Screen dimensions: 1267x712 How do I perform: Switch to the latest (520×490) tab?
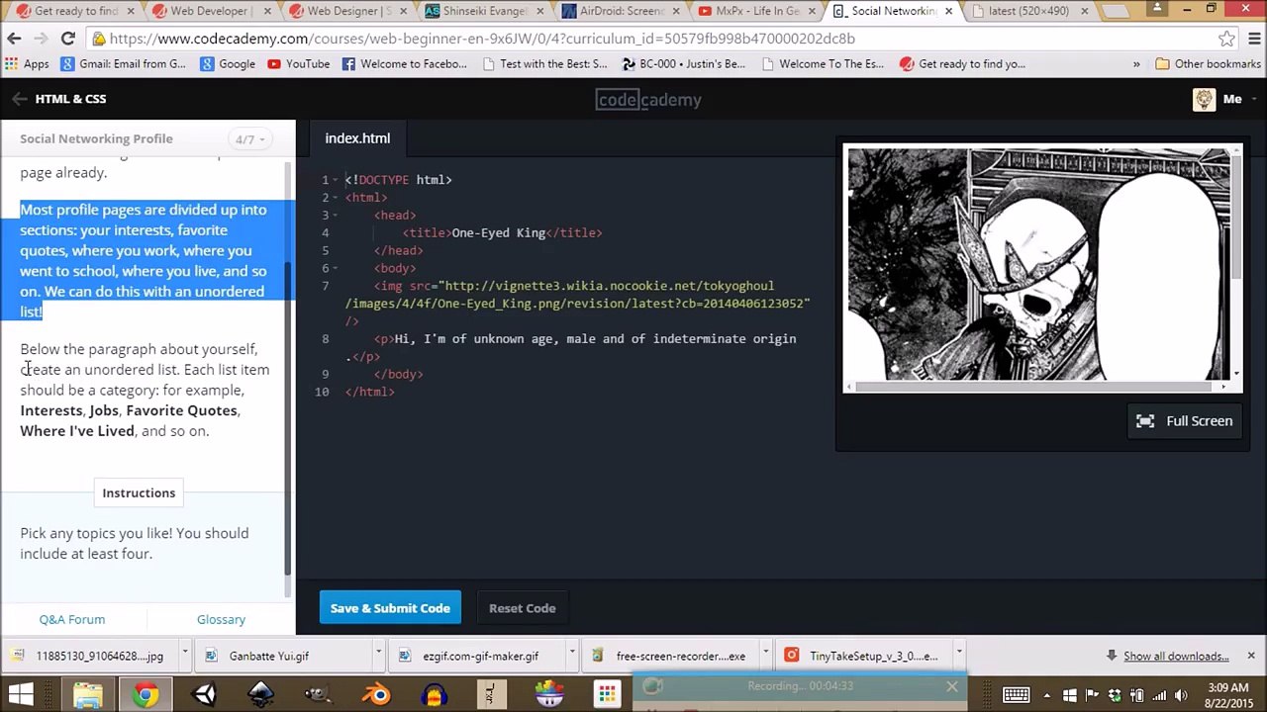click(x=1029, y=11)
